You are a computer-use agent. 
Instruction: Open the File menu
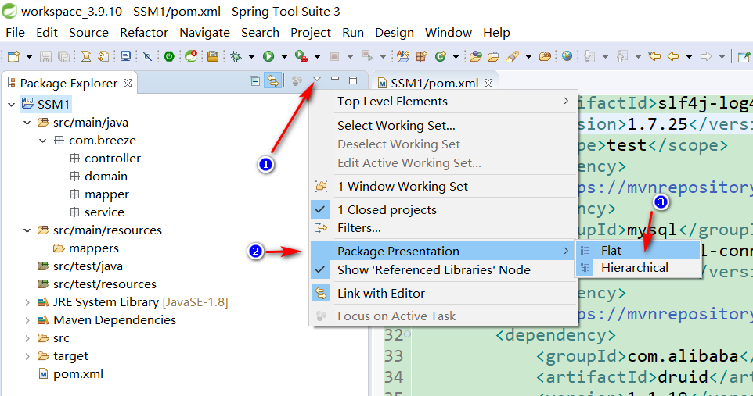pos(15,33)
